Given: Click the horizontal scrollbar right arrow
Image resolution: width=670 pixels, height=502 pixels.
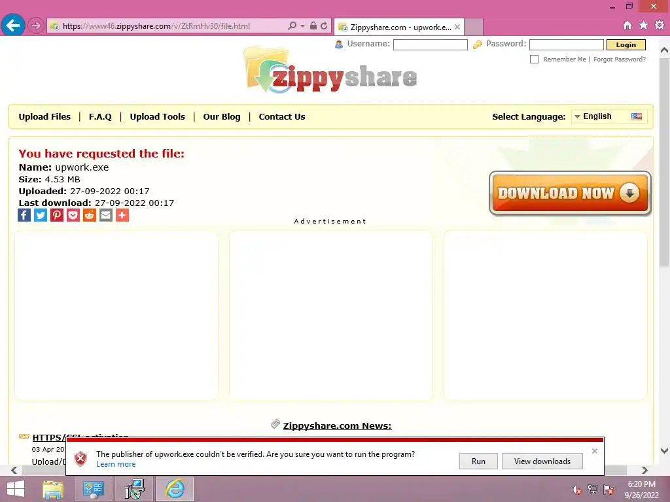Looking at the screenshot, I should point(644,471).
